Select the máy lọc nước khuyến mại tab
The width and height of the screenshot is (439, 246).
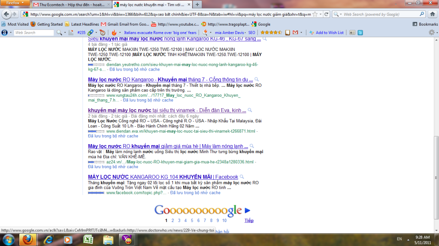(152, 4)
